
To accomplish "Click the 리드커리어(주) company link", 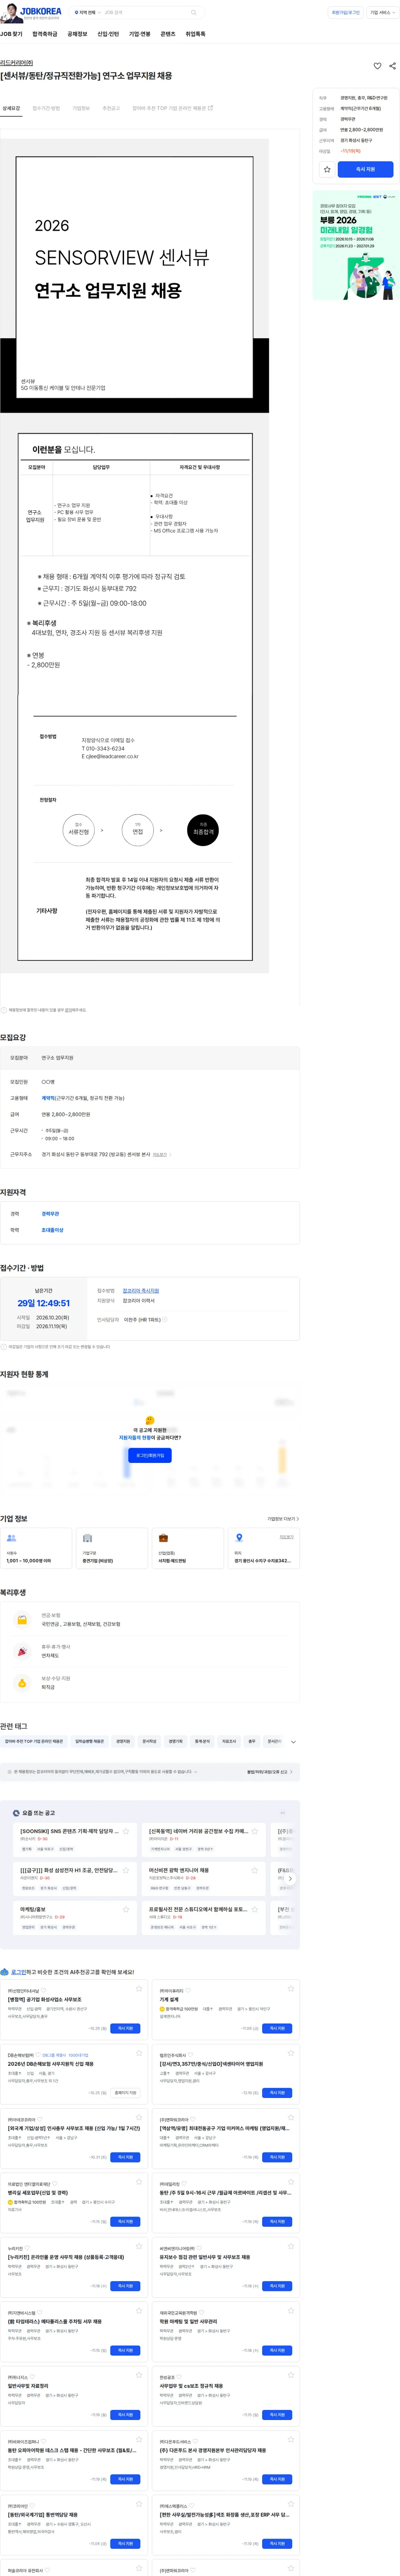I will coord(16,63).
